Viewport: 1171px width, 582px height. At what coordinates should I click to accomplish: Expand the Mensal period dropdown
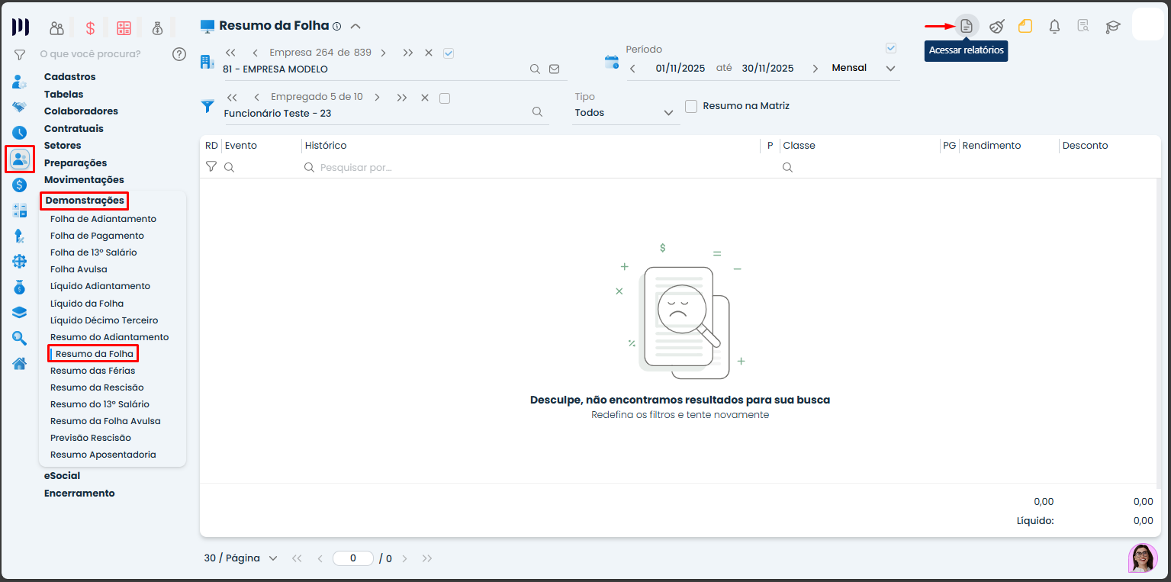point(890,68)
